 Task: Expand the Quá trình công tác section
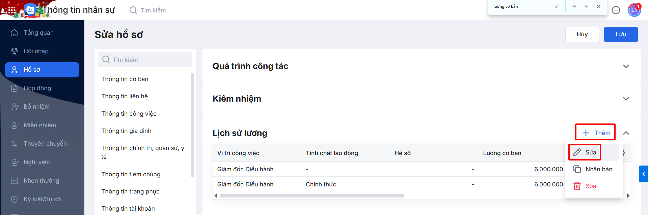626,66
